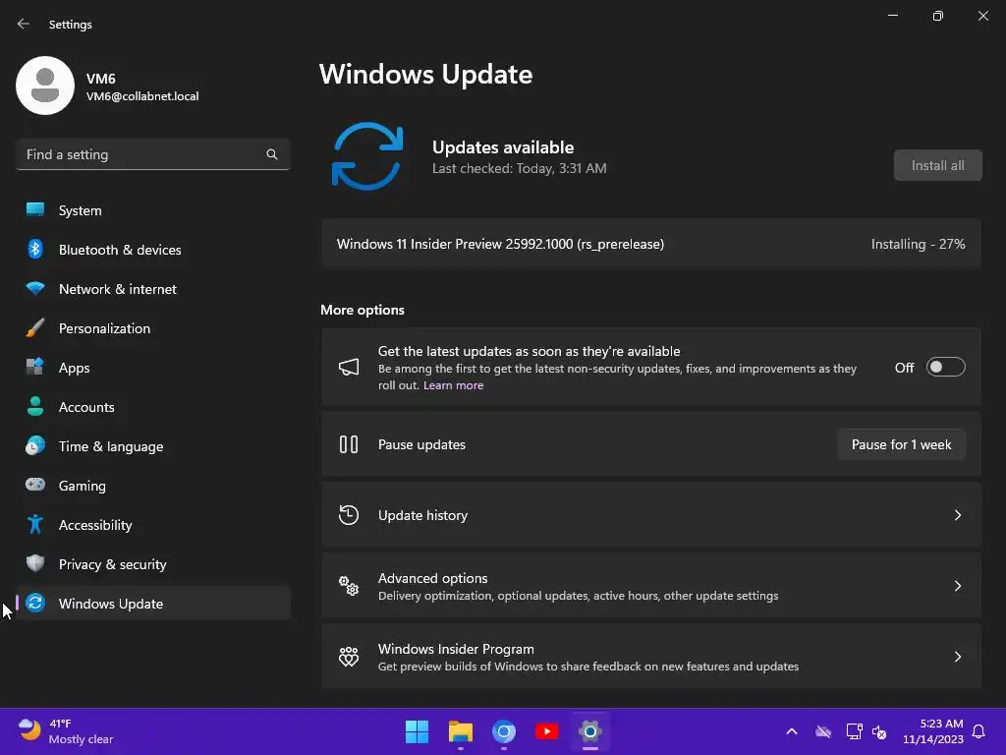Toggle Get the latest updates switch on

pos(946,368)
